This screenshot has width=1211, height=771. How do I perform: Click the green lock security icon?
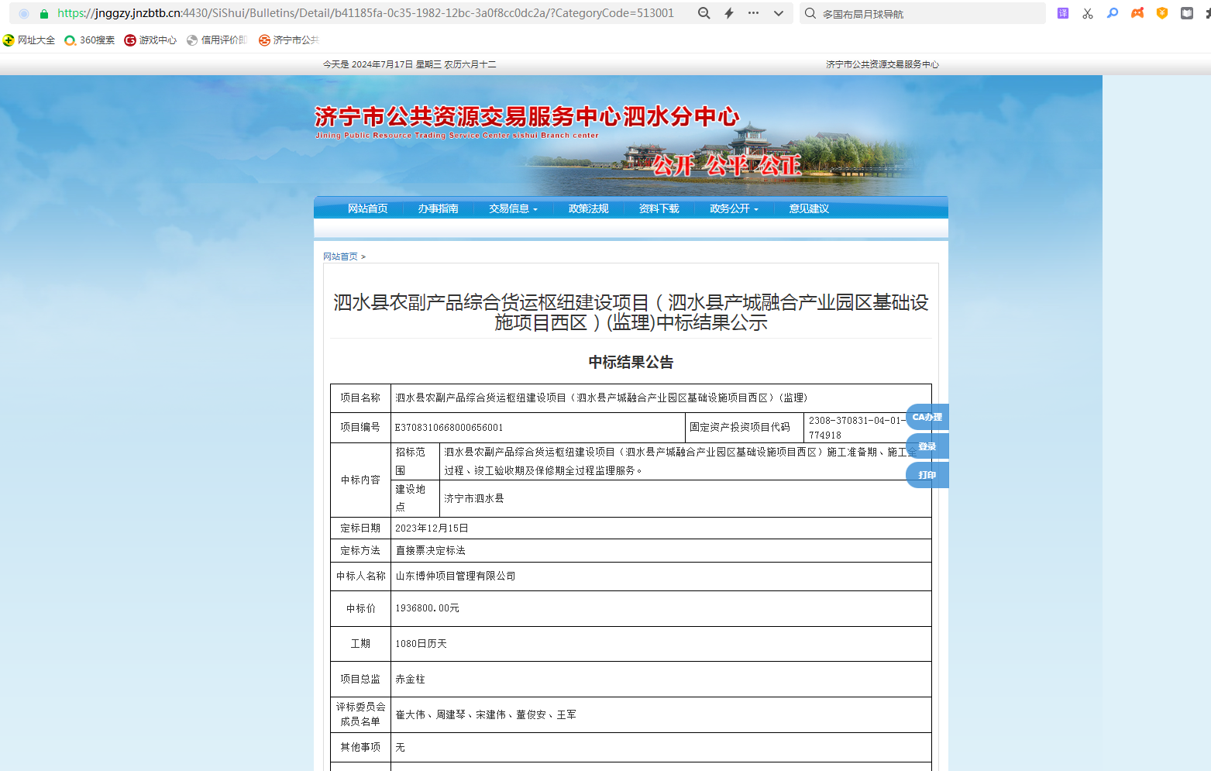click(44, 14)
